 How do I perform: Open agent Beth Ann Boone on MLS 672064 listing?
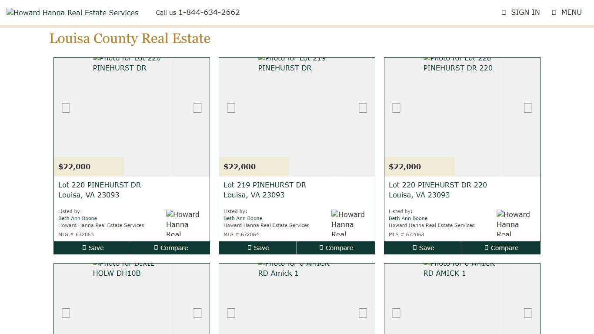(x=243, y=218)
